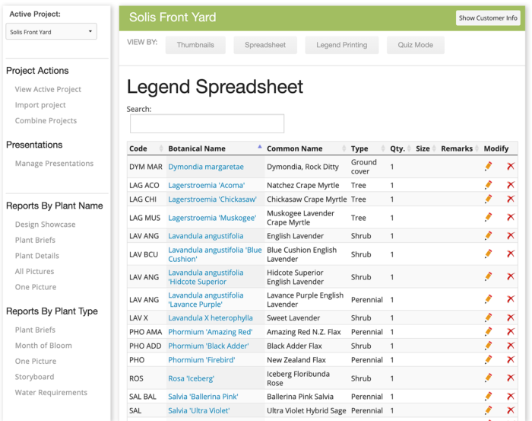Delete the Phormium 'Firebird' row
This screenshot has height=421, width=532.
[x=511, y=359]
